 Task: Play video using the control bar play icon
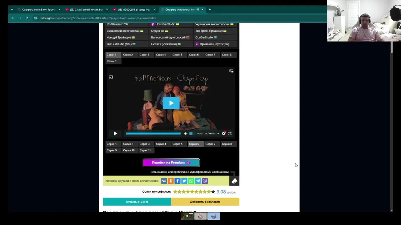tap(115, 133)
